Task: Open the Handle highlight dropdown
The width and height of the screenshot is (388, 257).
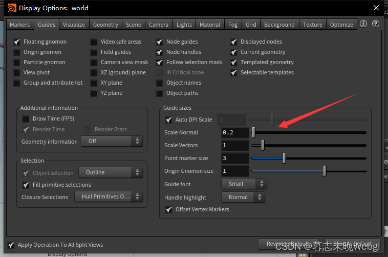Action: [x=243, y=197]
